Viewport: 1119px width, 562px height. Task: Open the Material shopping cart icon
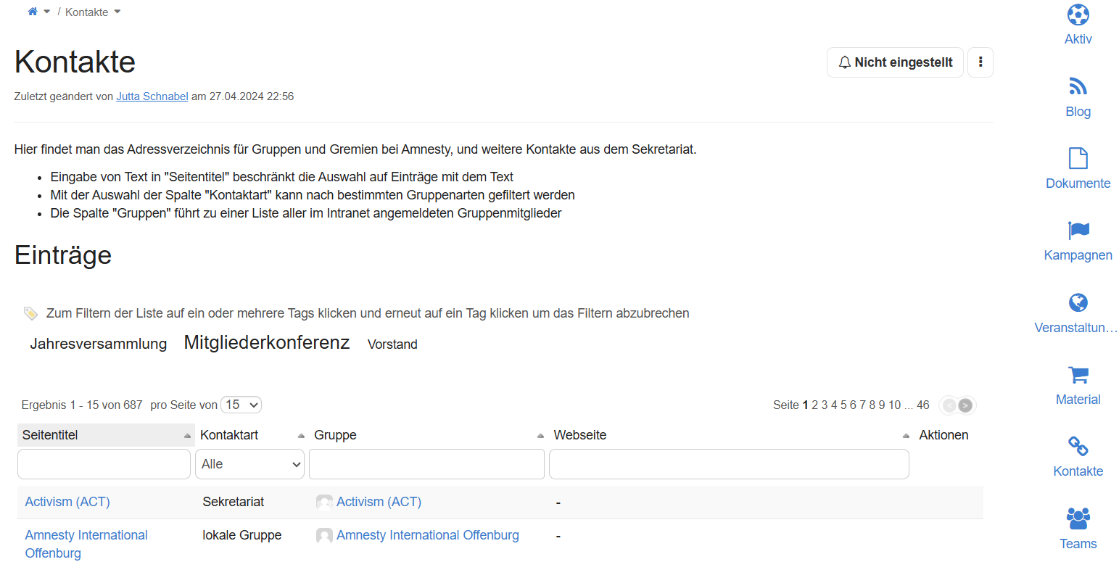pos(1078,375)
